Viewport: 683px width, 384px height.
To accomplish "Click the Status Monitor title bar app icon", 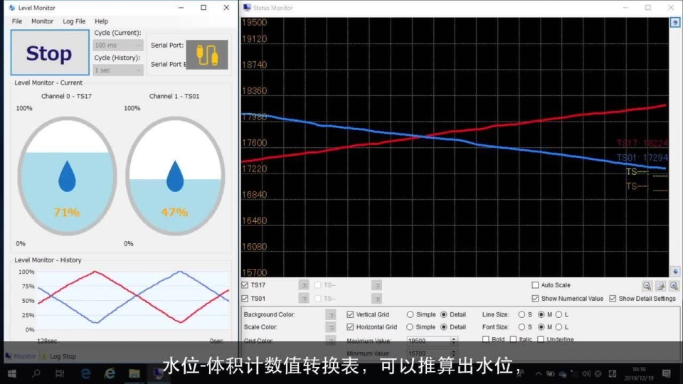I will (247, 7).
